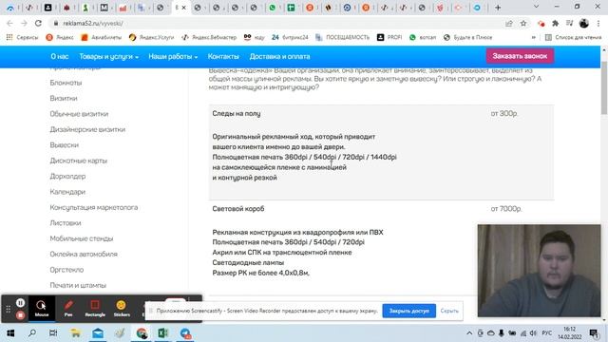Open the битрикс24 bookmark
Screen dimensions: 608x342
(290, 37)
